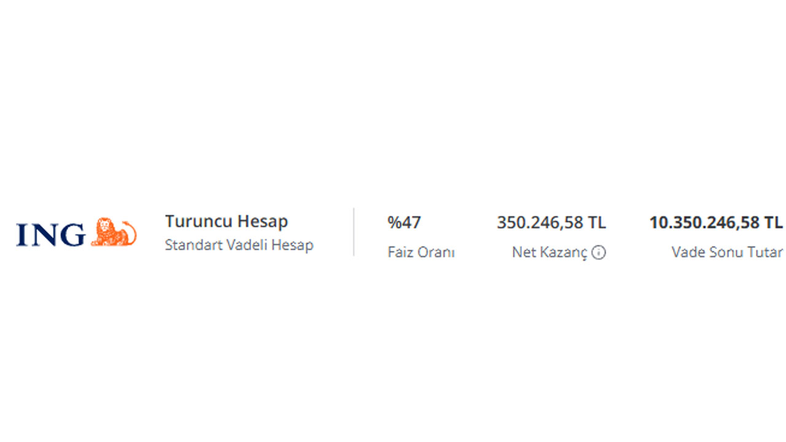Screen dimensions: 786x442
Task: Select the Turuncu Hesap title
Action: (x=227, y=222)
